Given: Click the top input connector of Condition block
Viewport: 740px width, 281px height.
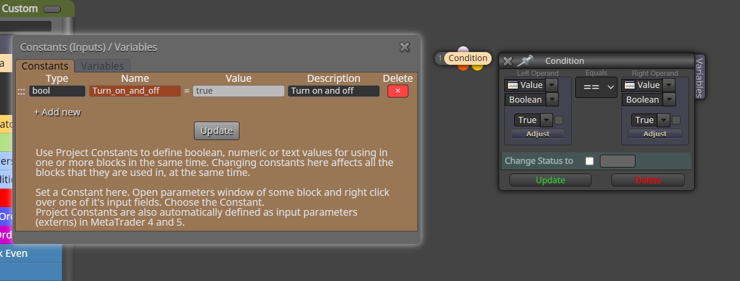Looking at the screenshot, I should (x=463, y=50).
